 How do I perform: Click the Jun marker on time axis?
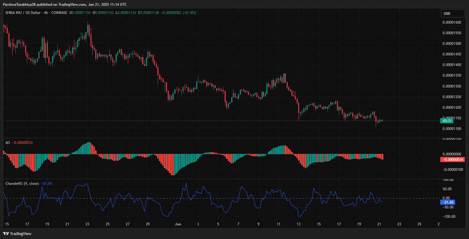coord(178,224)
